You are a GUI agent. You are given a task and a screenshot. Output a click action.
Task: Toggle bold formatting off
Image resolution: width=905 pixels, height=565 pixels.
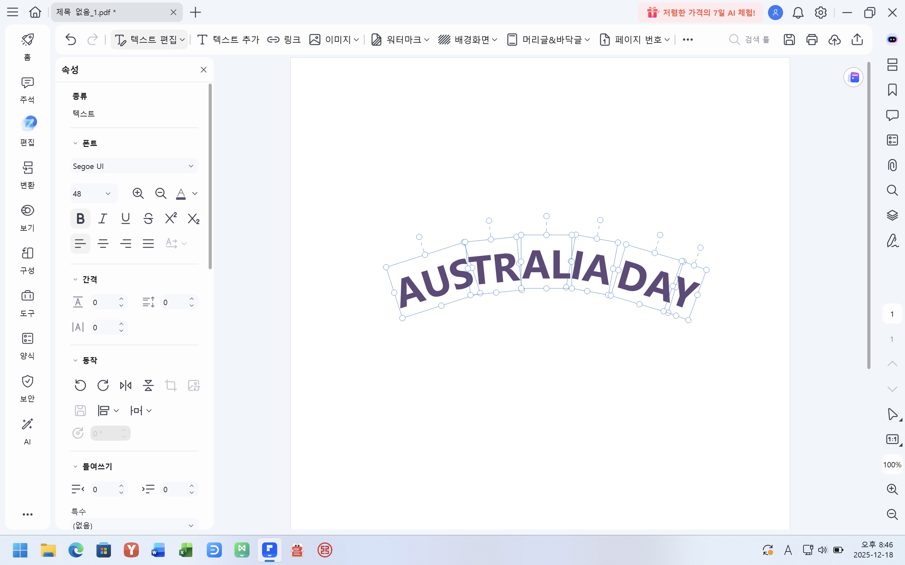click(80, 218)
